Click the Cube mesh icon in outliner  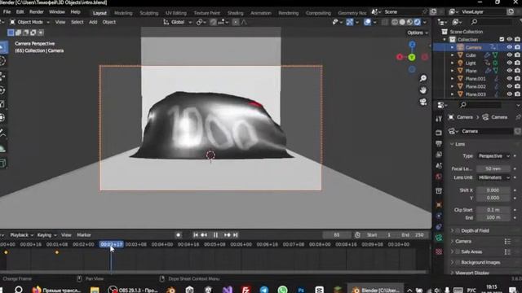460,55
